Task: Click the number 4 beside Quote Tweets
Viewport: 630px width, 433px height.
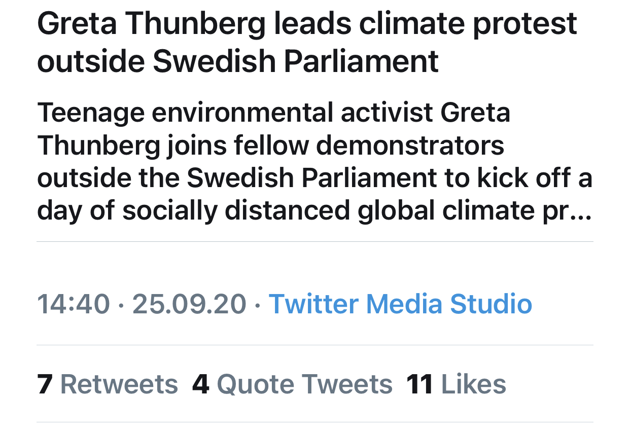Action: pyautogui.click(x=200, y=384)
